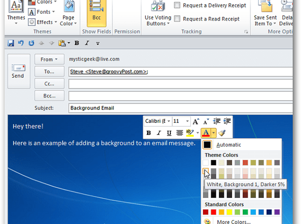Click the Next Item down arrow

51,43
